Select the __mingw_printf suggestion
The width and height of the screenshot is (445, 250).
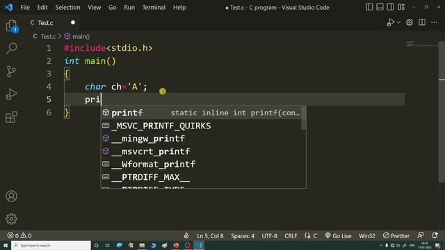(x=201, y=138)
